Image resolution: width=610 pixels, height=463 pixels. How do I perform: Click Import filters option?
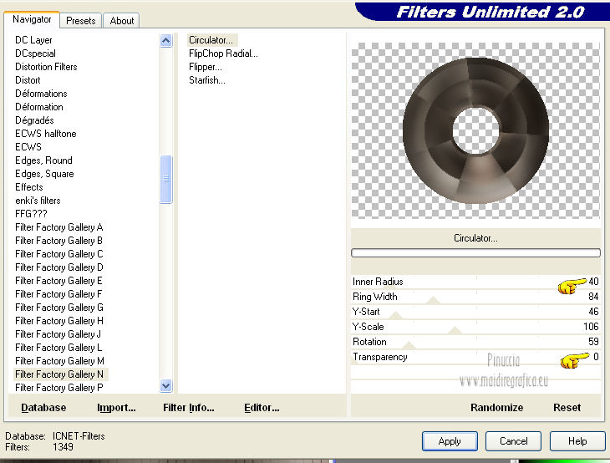(x=116, y=408)
